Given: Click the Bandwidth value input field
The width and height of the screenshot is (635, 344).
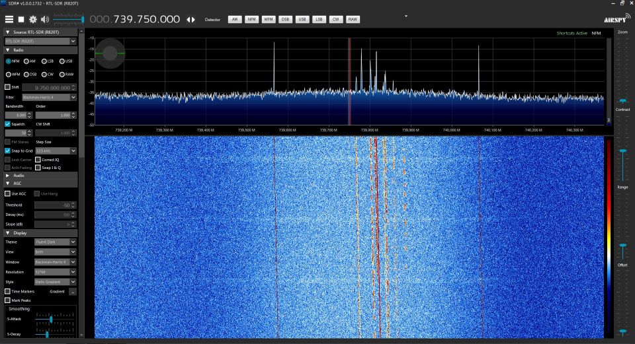Looking at the screenshot, I should click(x=17, y=115).
